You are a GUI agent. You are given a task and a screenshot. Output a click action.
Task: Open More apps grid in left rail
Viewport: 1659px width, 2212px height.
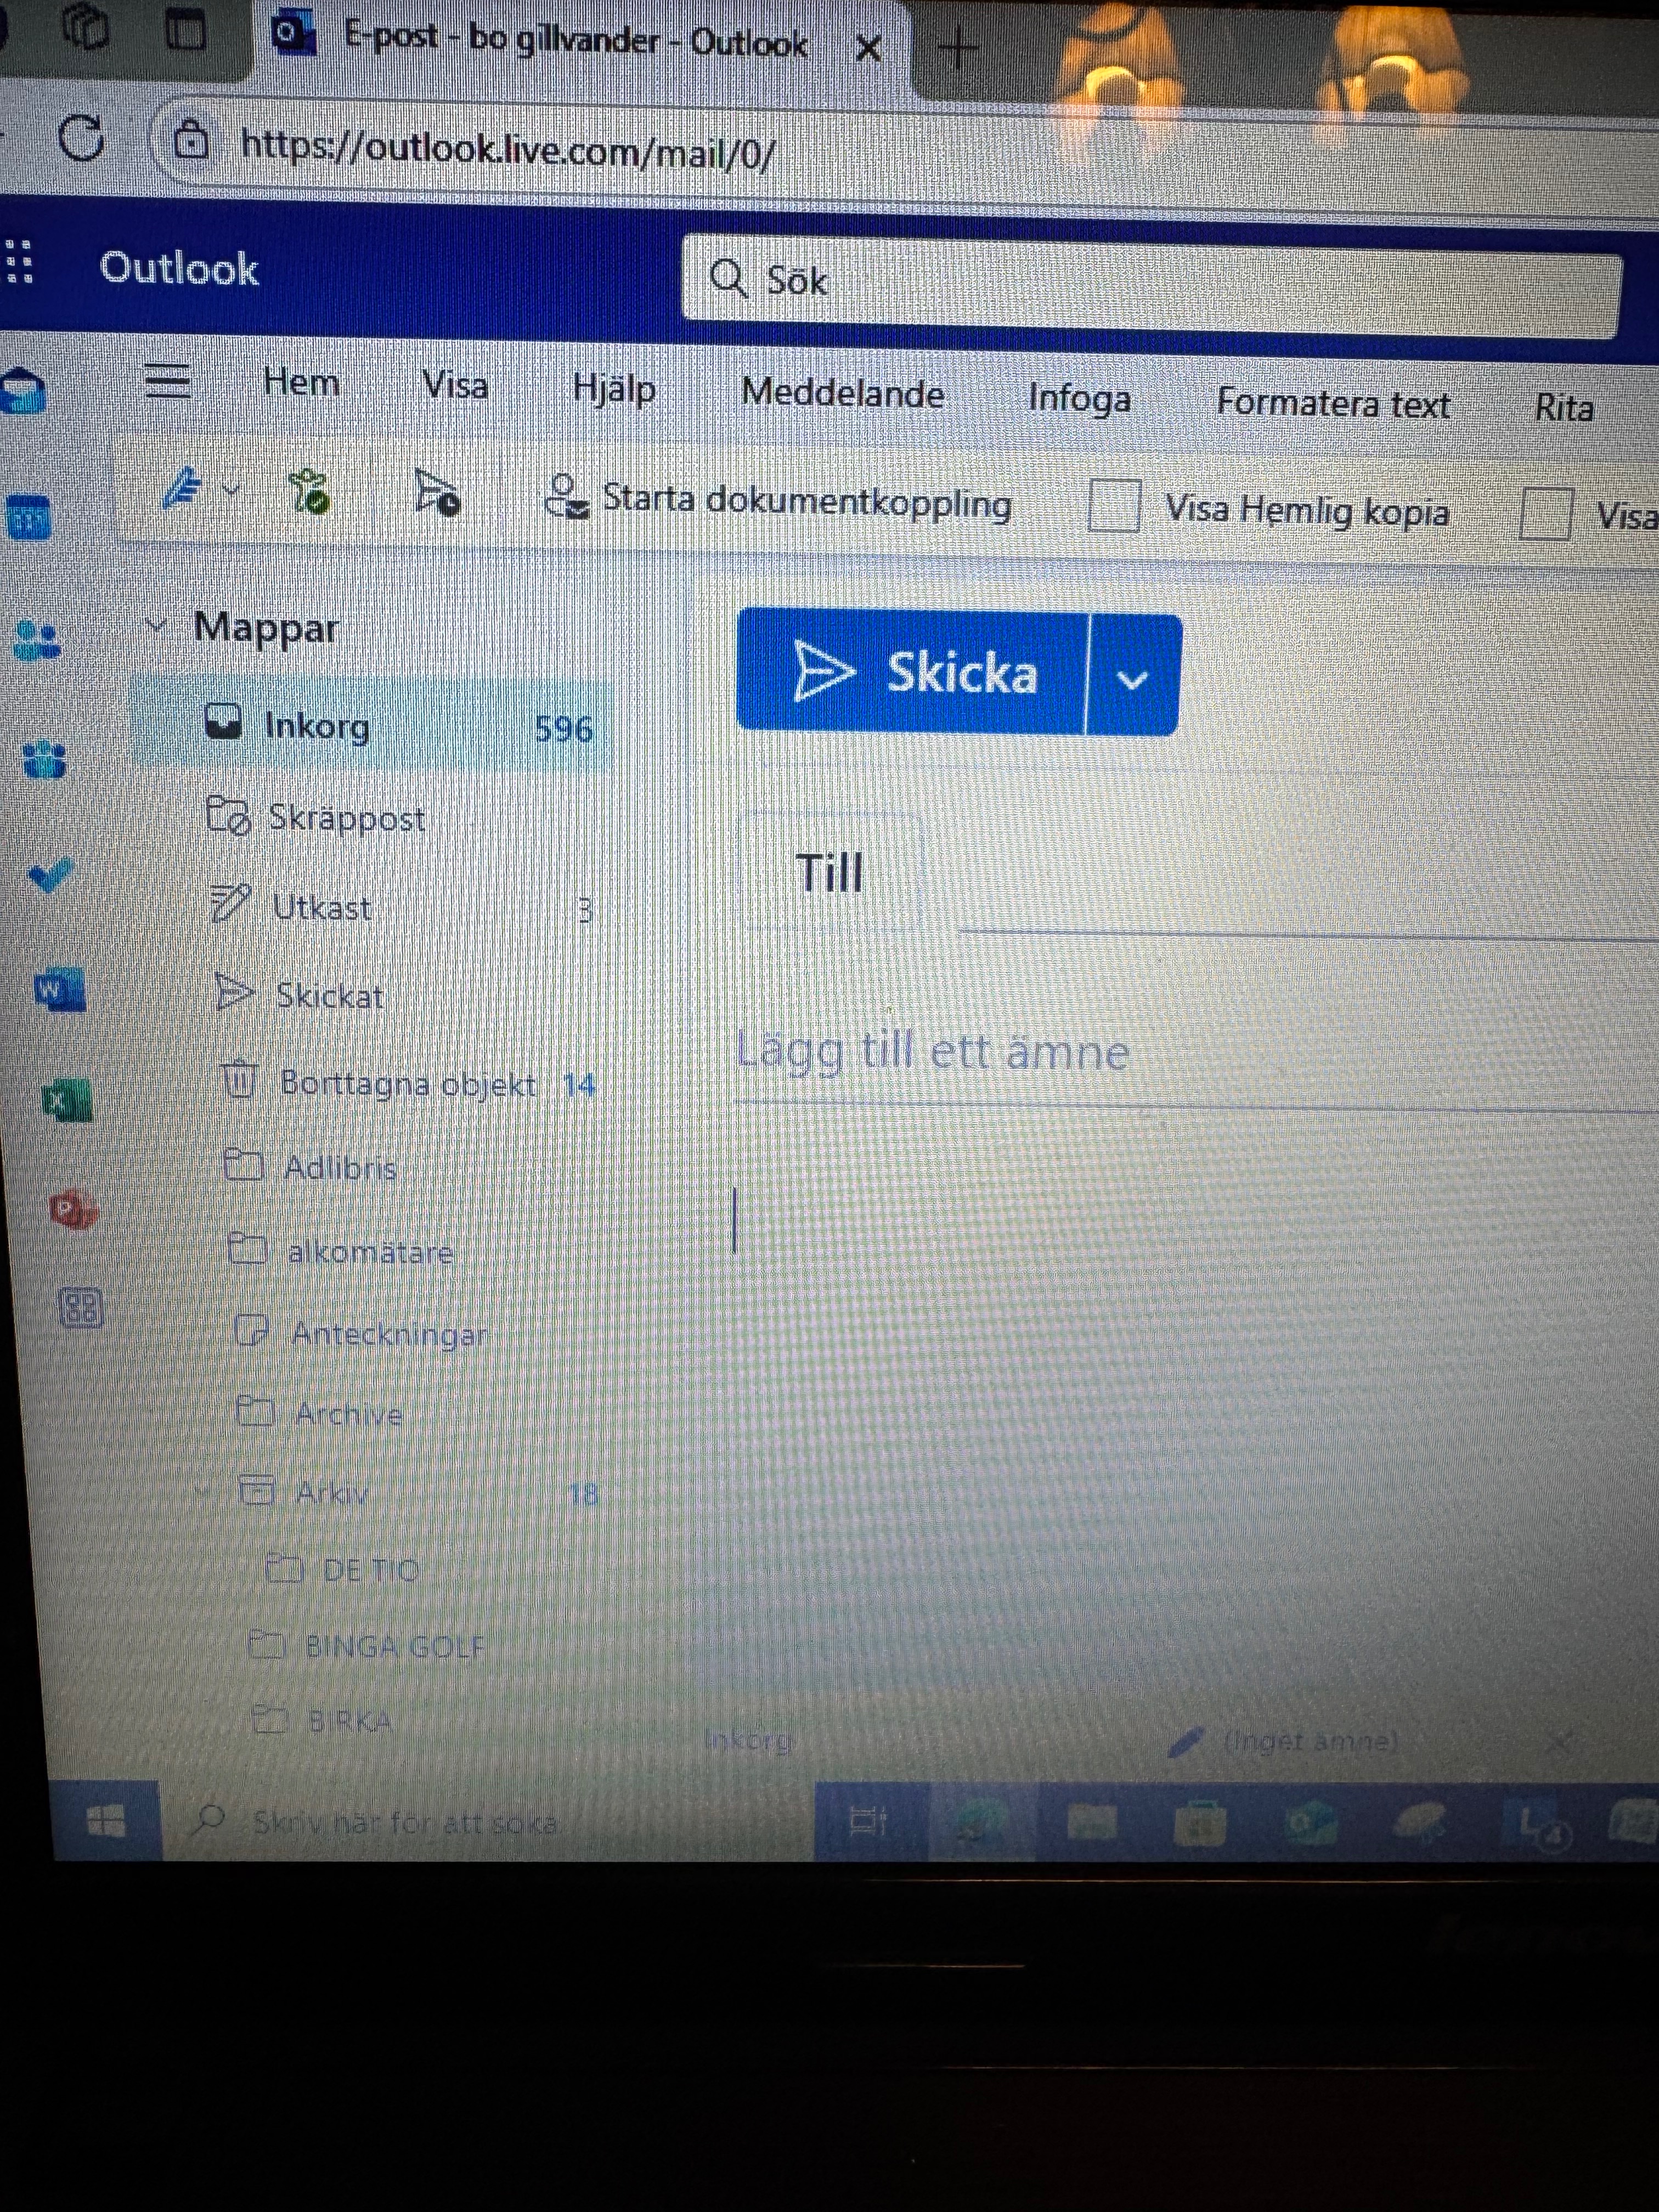82,1307
